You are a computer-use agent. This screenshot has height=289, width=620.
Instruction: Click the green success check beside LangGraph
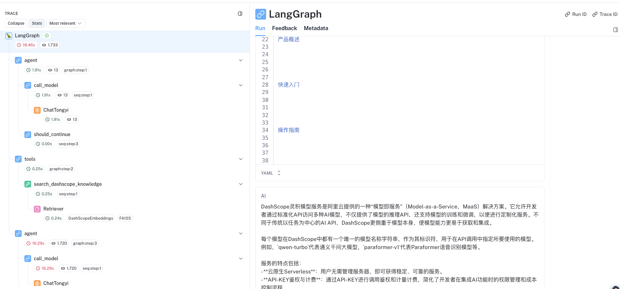[47, 36]
